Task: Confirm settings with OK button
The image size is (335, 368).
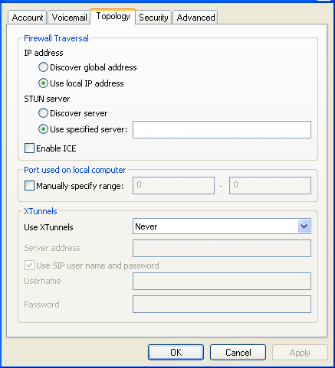Action: click(176, 353)
